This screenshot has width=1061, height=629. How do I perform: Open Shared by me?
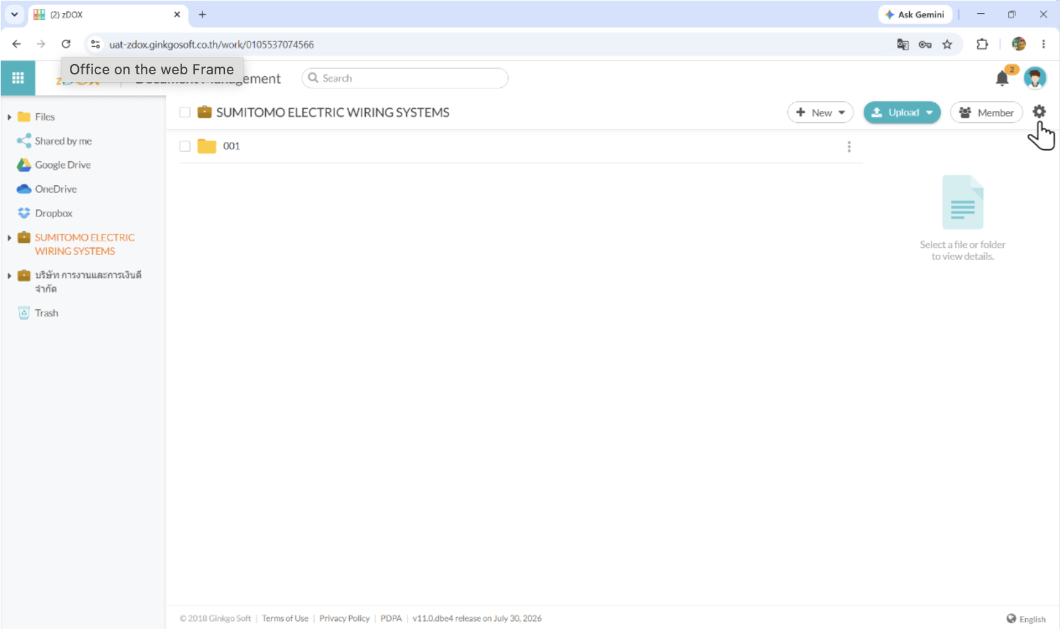pyautogui.click(x=63, y=141)
